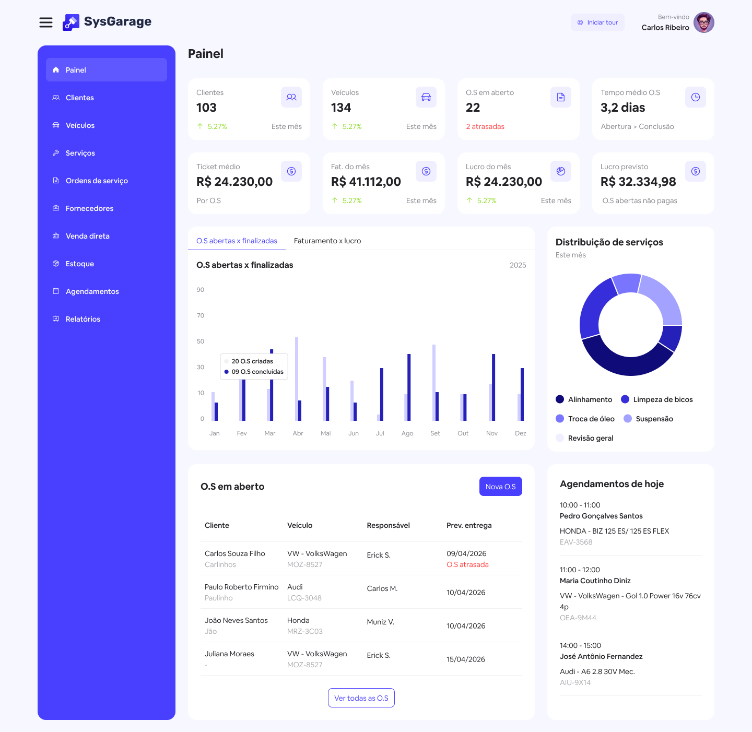Open Carlos Souza Filho order row
The width and height of the screenshot is (752, 732).
point(235,558)
